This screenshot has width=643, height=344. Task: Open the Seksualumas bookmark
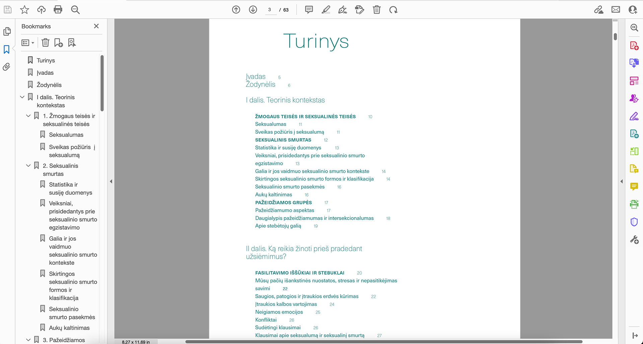point(66,135)
